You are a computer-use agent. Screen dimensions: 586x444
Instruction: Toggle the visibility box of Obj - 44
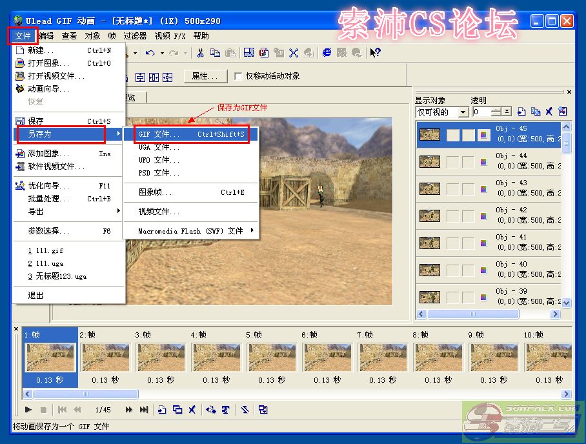click(453, 162)
